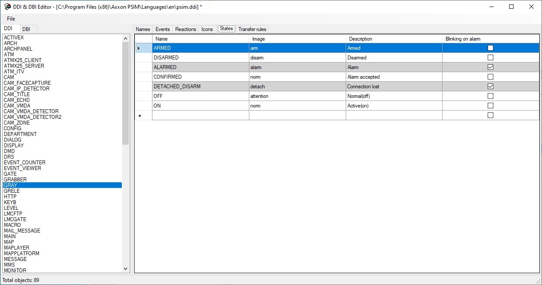Click the Image column header
This screenshot has height=285, width=542.
coord(259,39)
